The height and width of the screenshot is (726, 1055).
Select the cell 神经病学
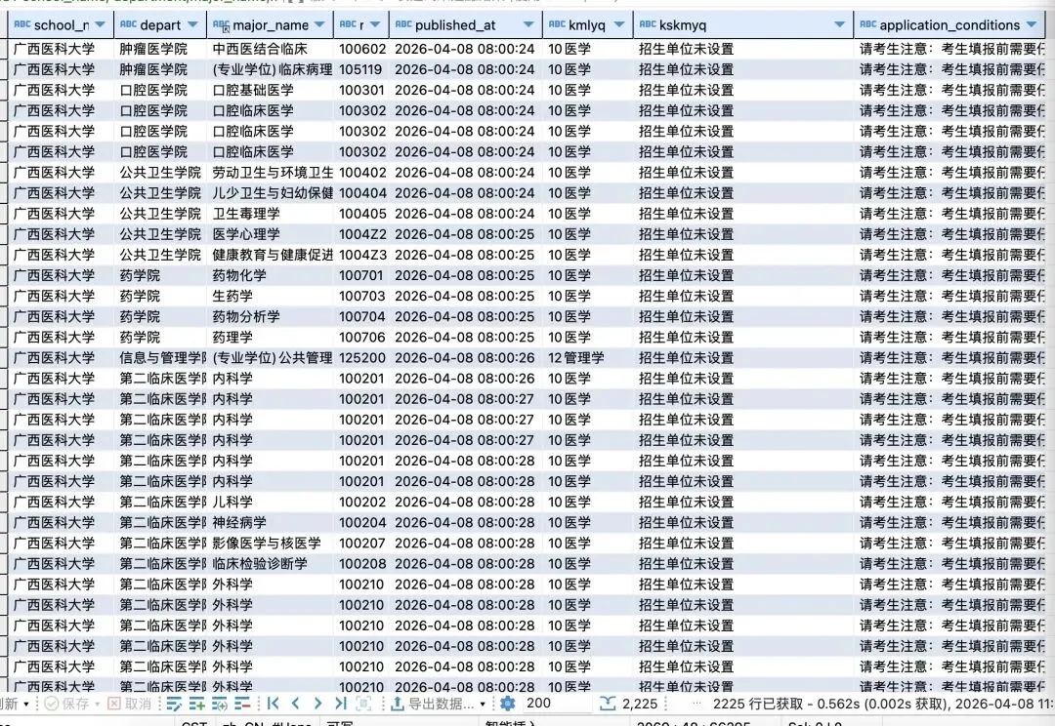tap(271, 523)
